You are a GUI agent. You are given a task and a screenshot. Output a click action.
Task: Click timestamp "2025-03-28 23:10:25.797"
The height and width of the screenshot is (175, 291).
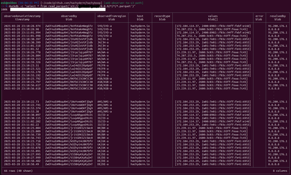point(22,82)
